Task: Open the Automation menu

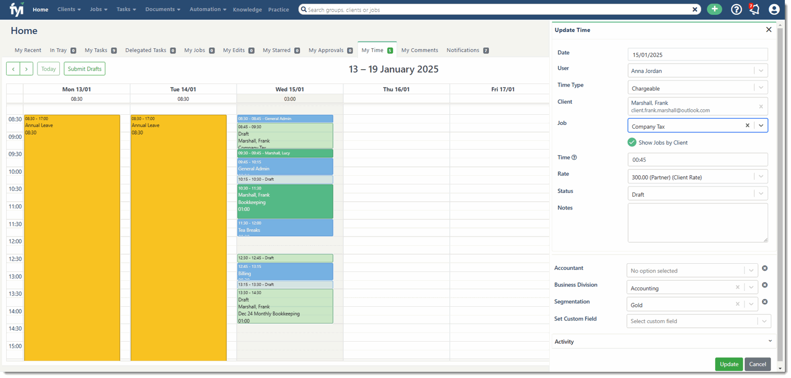Action: 208,9
